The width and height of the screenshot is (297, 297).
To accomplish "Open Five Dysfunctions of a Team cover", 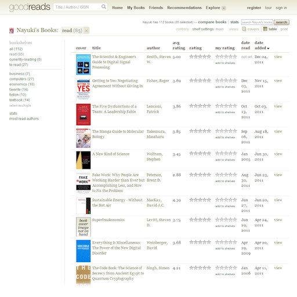I will point(84,114).
